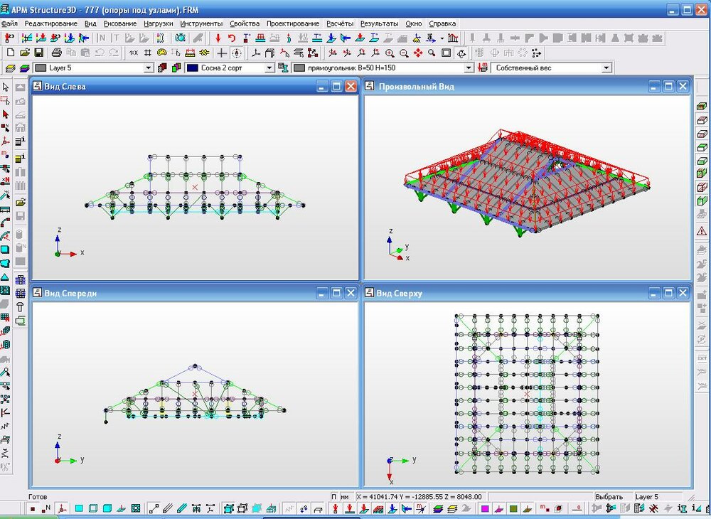Click the magenta color square in bottom toolbar
The height and width of the screenshot is (519, 711).
pos(485,509)
